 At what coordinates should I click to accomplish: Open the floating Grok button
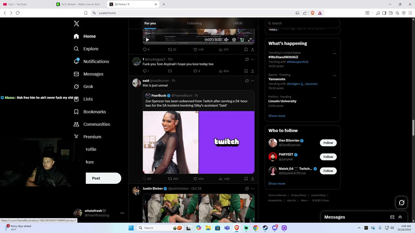pyautogui.click(x=402, y=203)
